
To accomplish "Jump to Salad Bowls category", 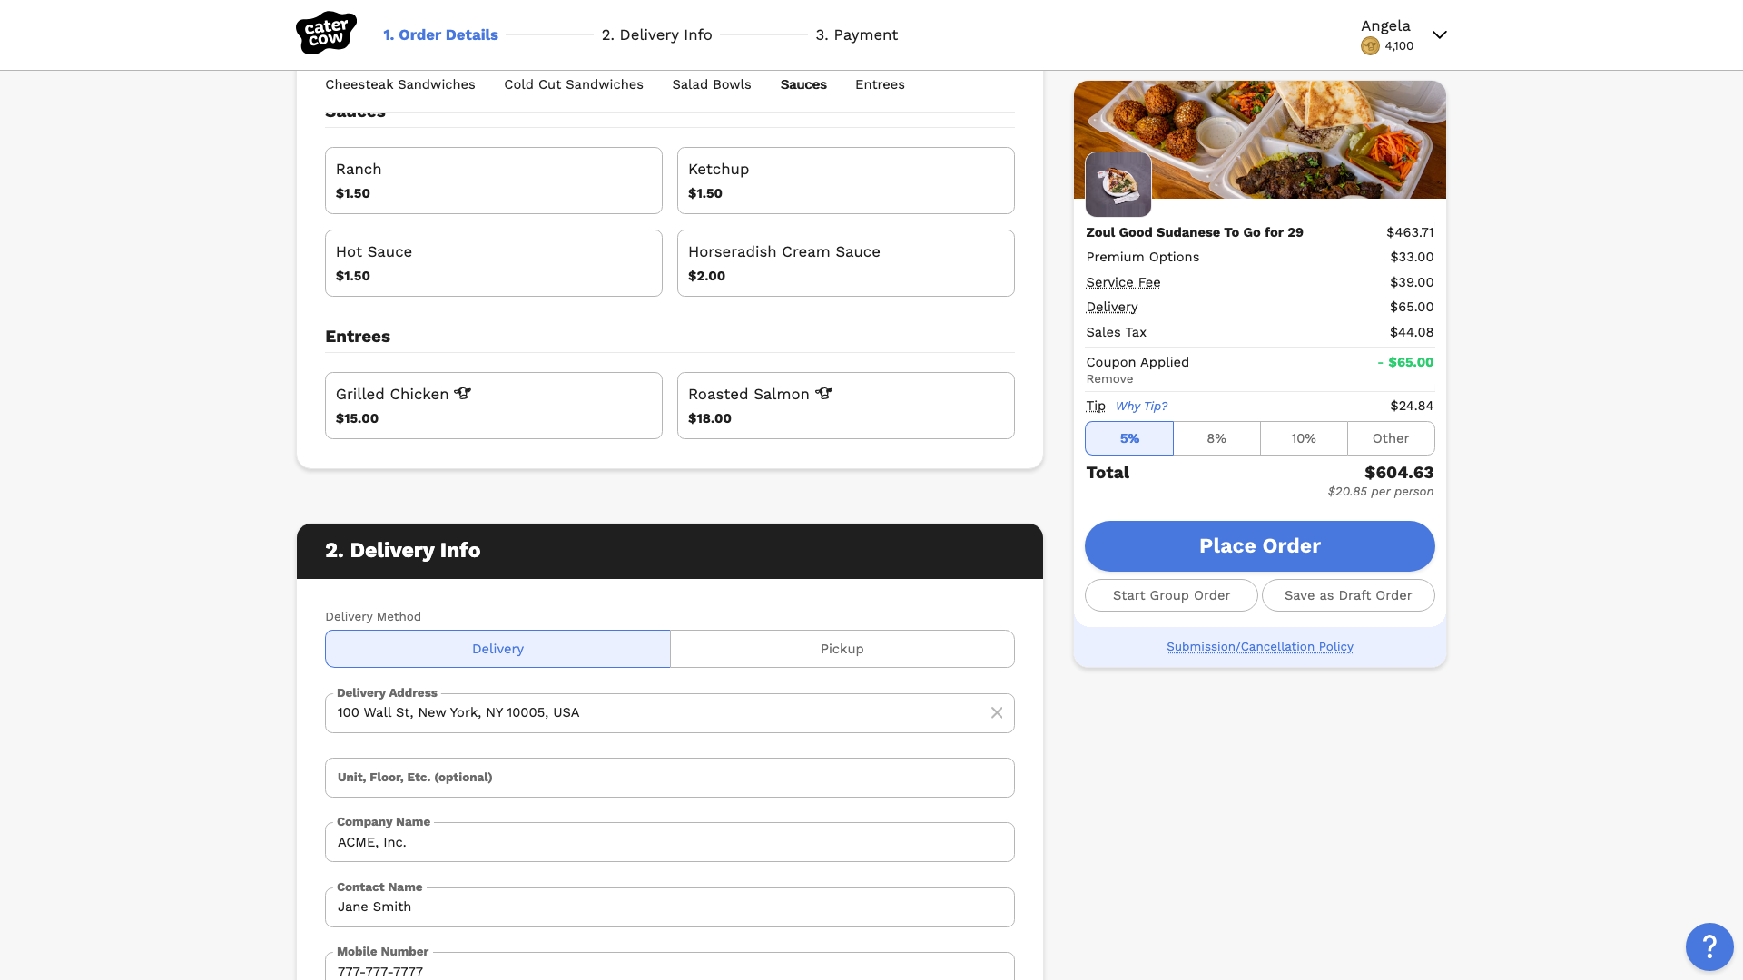I will (712, 84).
